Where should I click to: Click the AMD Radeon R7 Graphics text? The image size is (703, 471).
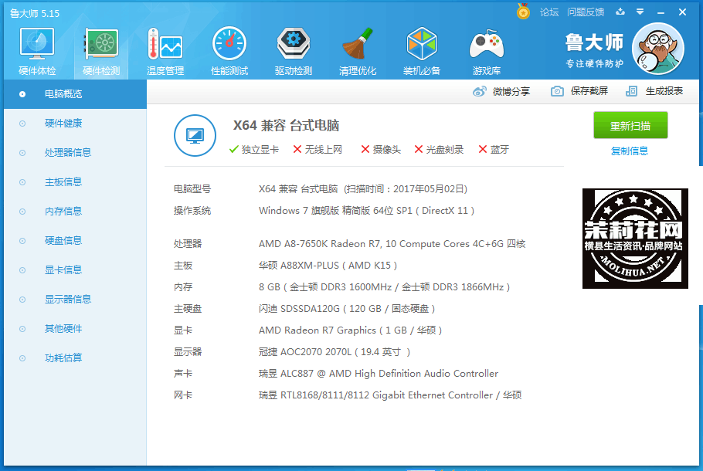350,330
